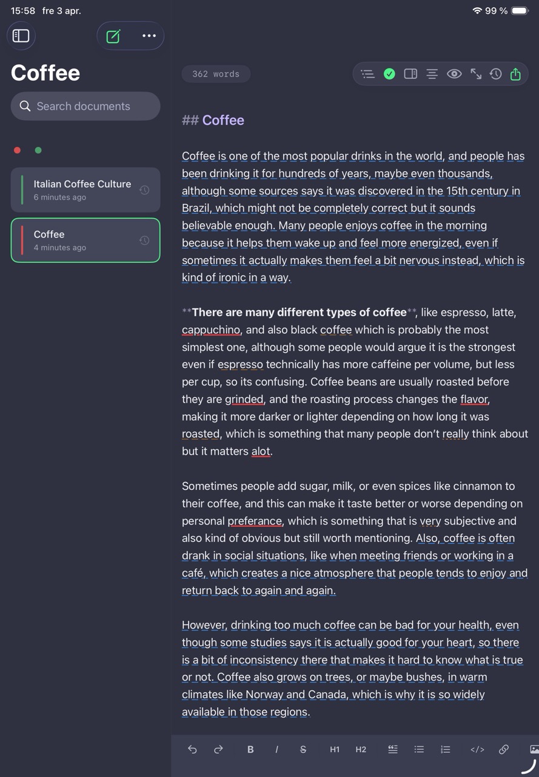Screen dimensions: 539x777
Task: Share document with green export icon
Action: (x=515, y=74)
